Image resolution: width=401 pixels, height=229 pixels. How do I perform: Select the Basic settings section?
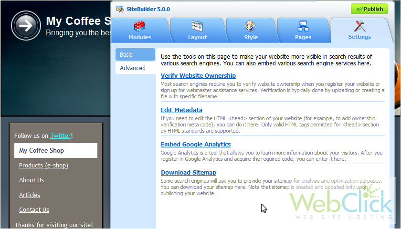(135, 54)
